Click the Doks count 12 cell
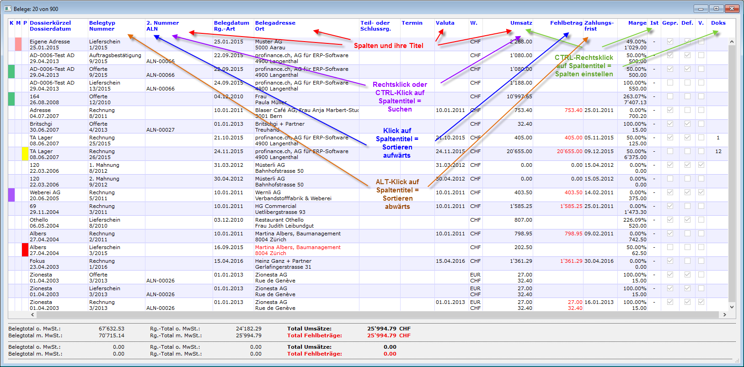The width and height of the screenshot is (744, 367). click(718, 151)
